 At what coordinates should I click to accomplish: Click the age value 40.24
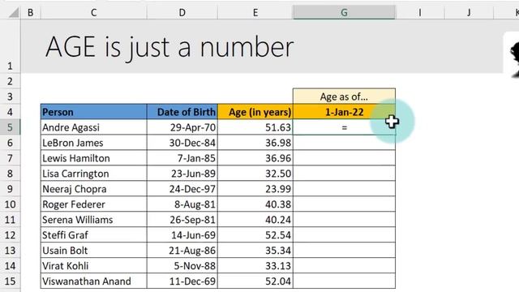point(255,220)
